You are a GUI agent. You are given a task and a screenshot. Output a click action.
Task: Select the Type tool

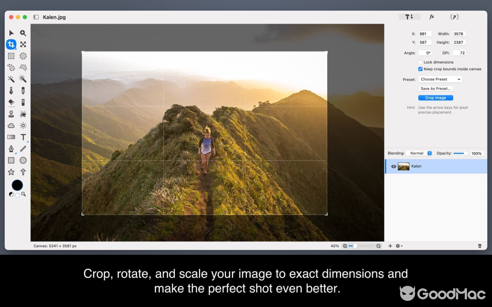click(23, 137)
